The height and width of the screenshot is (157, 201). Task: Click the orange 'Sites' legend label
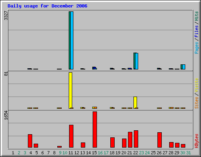click(x=196, y=103)
